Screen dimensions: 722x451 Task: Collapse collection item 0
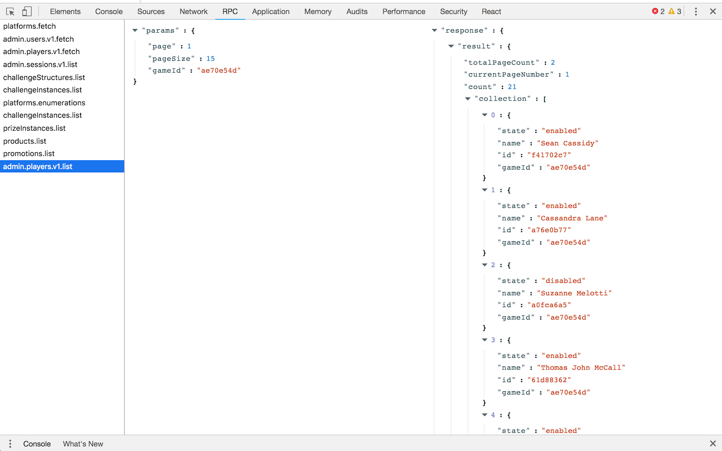[485, 115]
